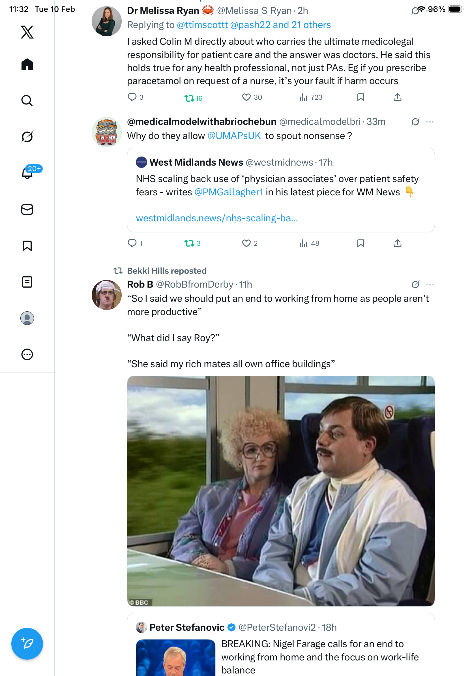The height and width of the screenshot is (676, 472).
Task: Open more options on Rob B's post
Action: [x=430, y=285]
